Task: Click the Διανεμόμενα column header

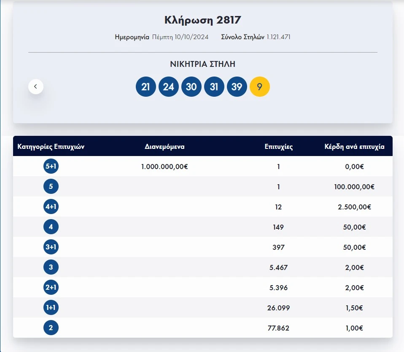Action: point(164,147)
